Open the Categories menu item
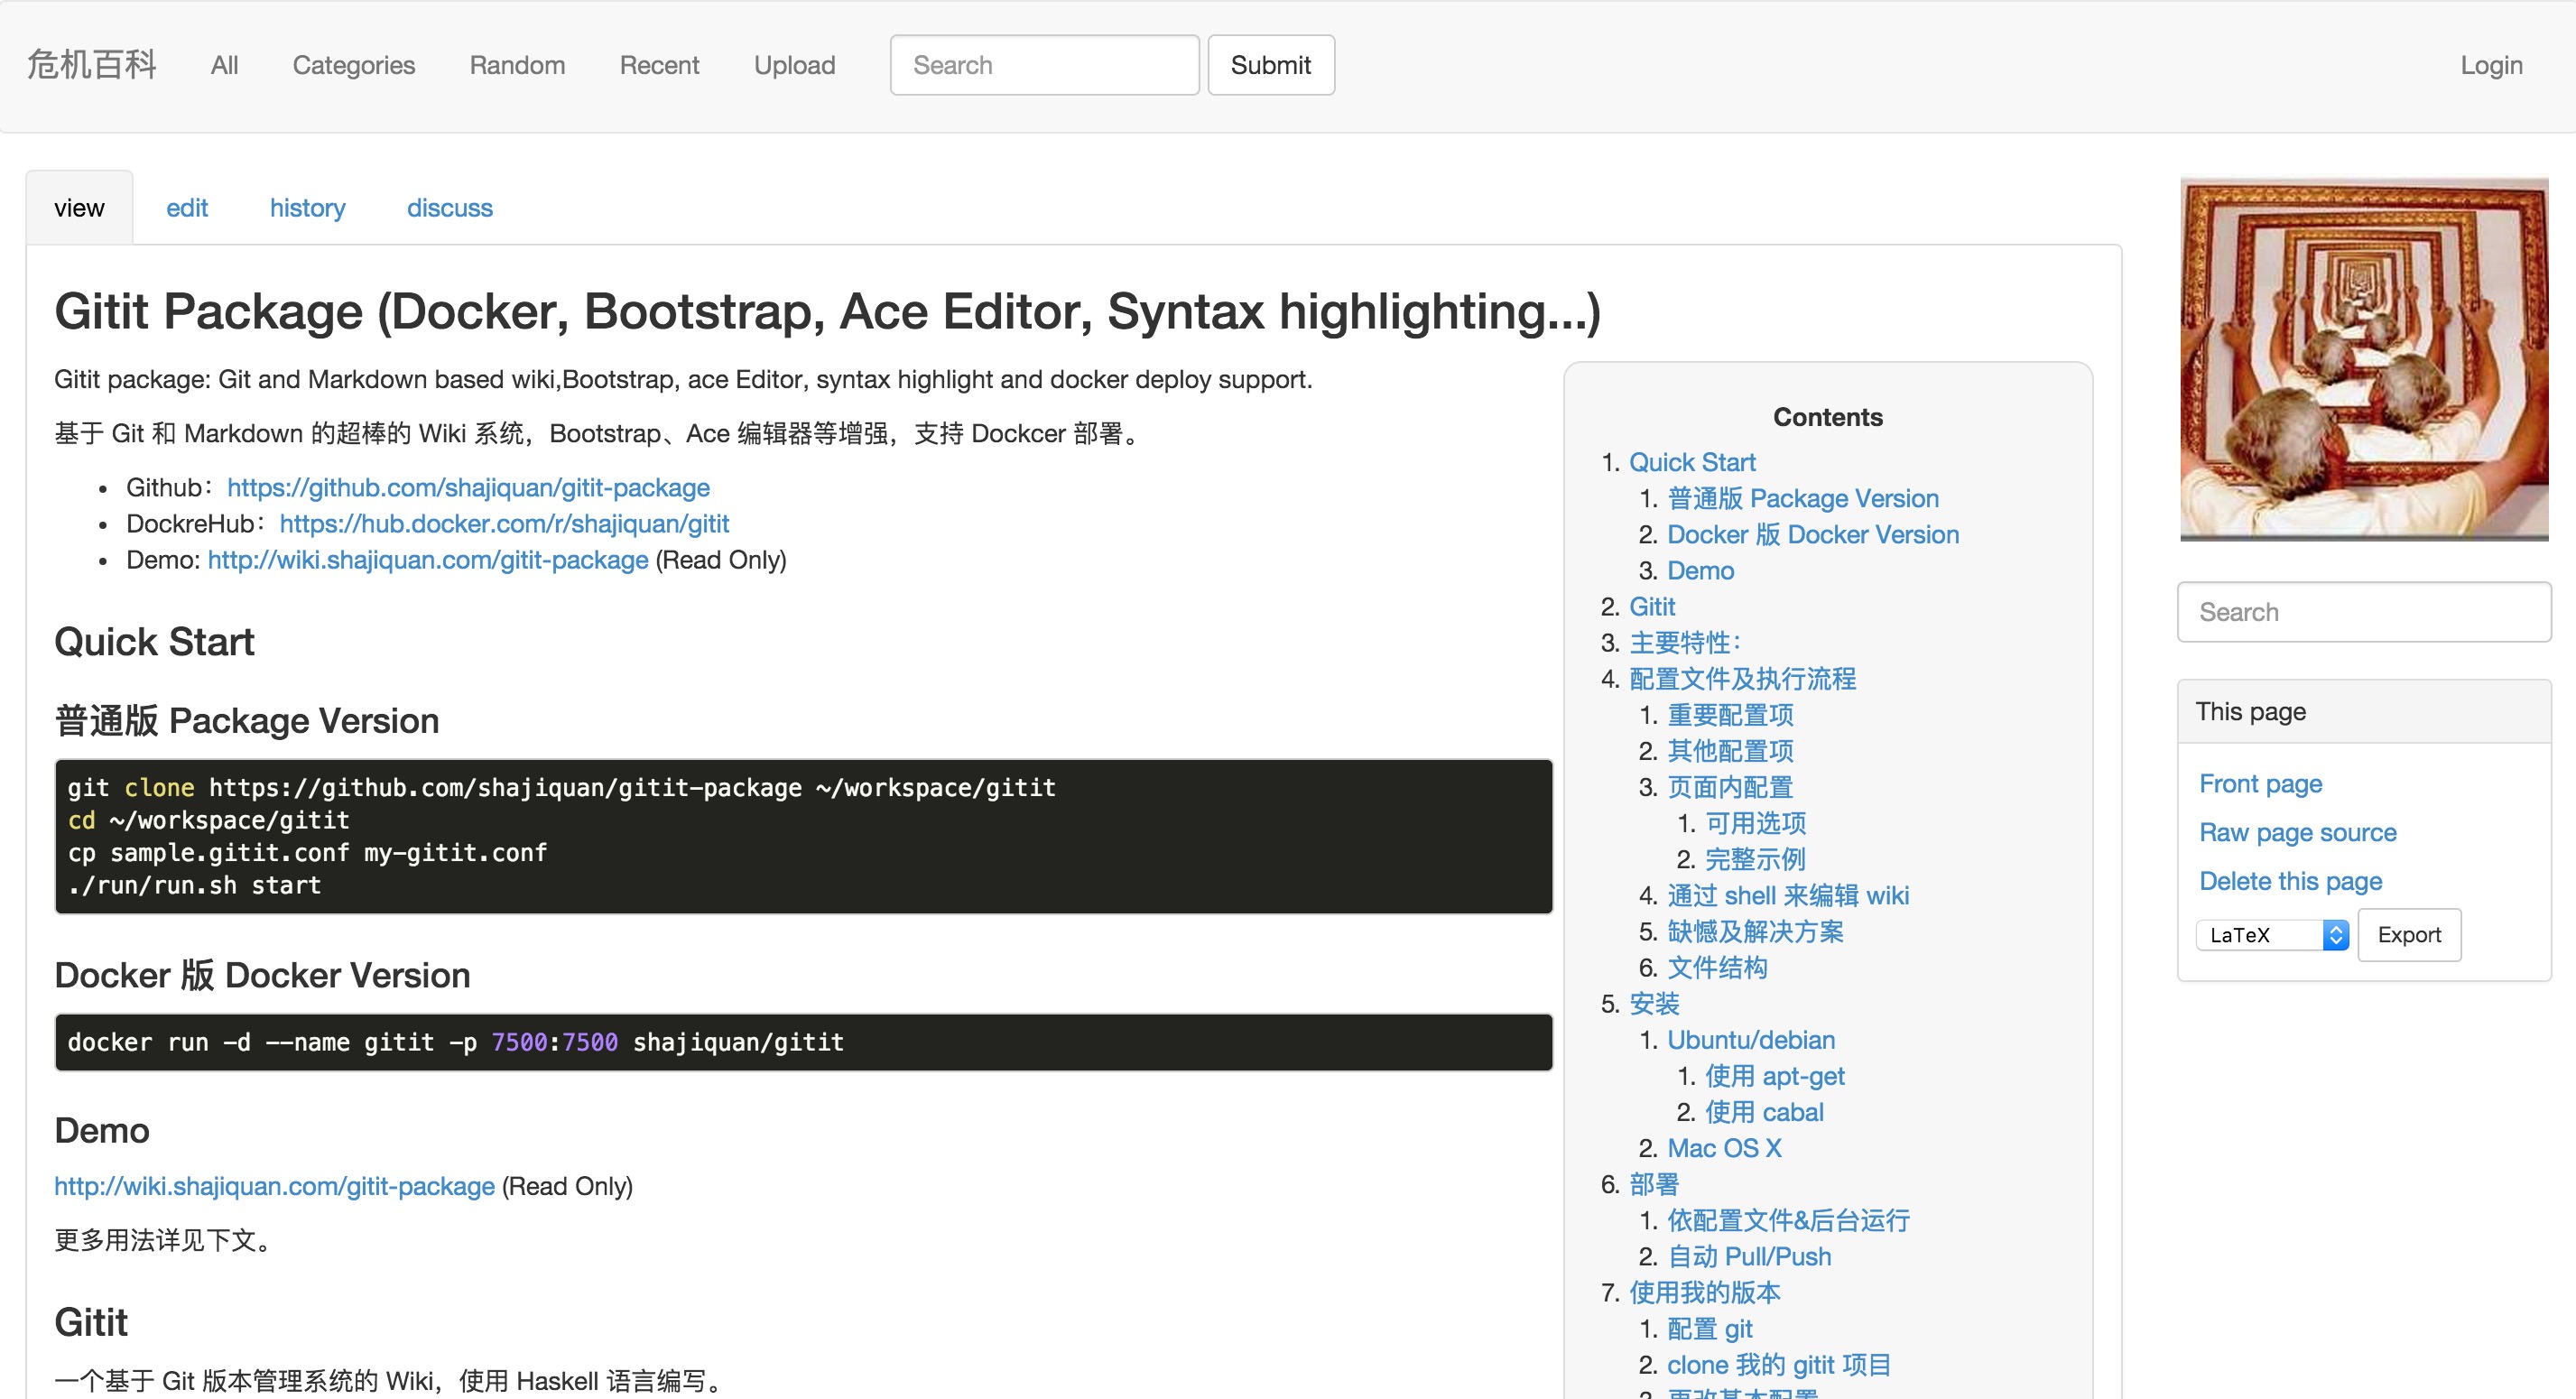 pos(353,65)
